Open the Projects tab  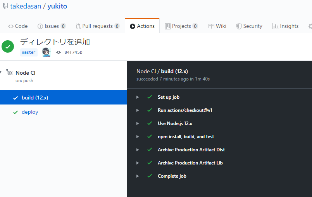tap(181, 26)
